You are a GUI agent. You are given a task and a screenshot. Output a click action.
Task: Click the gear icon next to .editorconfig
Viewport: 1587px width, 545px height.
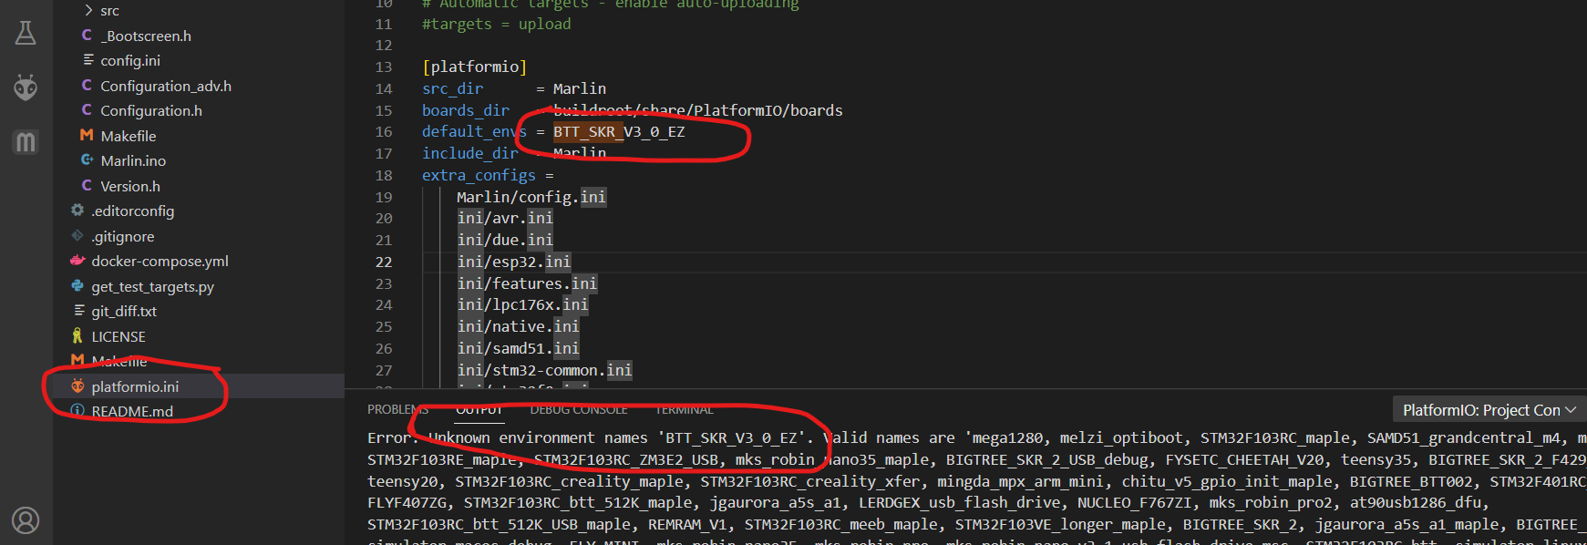pos(77,211)
